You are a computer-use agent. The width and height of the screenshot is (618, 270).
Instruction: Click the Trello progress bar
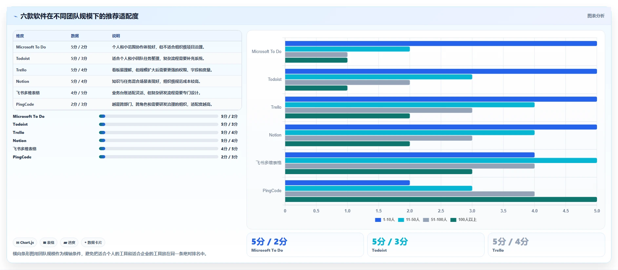(159, 133)
